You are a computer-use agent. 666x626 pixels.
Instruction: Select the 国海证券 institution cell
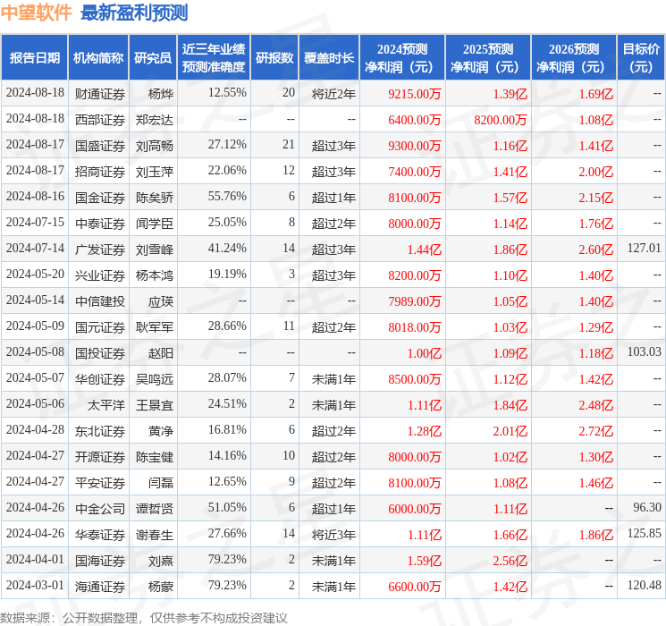[x=100, y=561]
